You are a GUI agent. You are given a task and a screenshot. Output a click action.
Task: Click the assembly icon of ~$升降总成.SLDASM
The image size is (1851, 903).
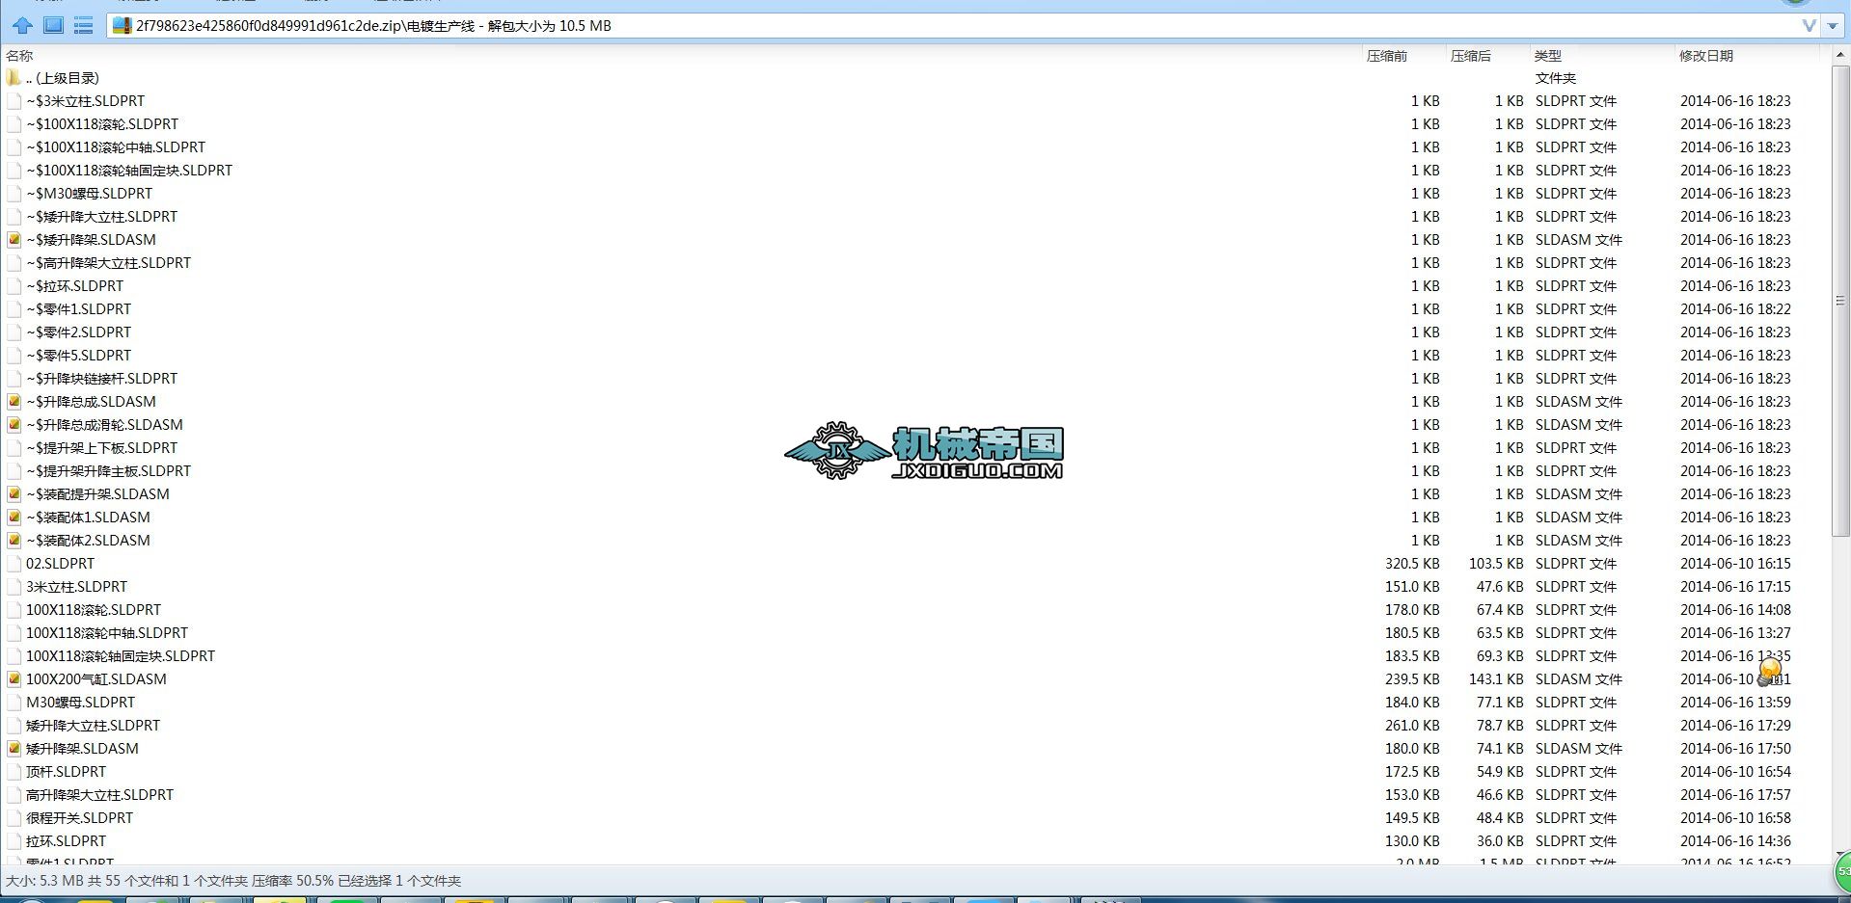click(x=14, y=402)
